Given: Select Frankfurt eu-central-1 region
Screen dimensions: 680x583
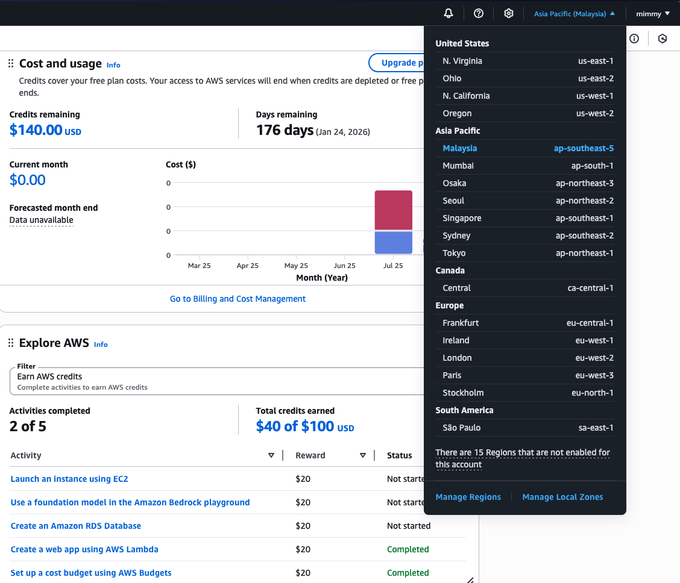Looking at the screenshot, I should tap(524, 323).
